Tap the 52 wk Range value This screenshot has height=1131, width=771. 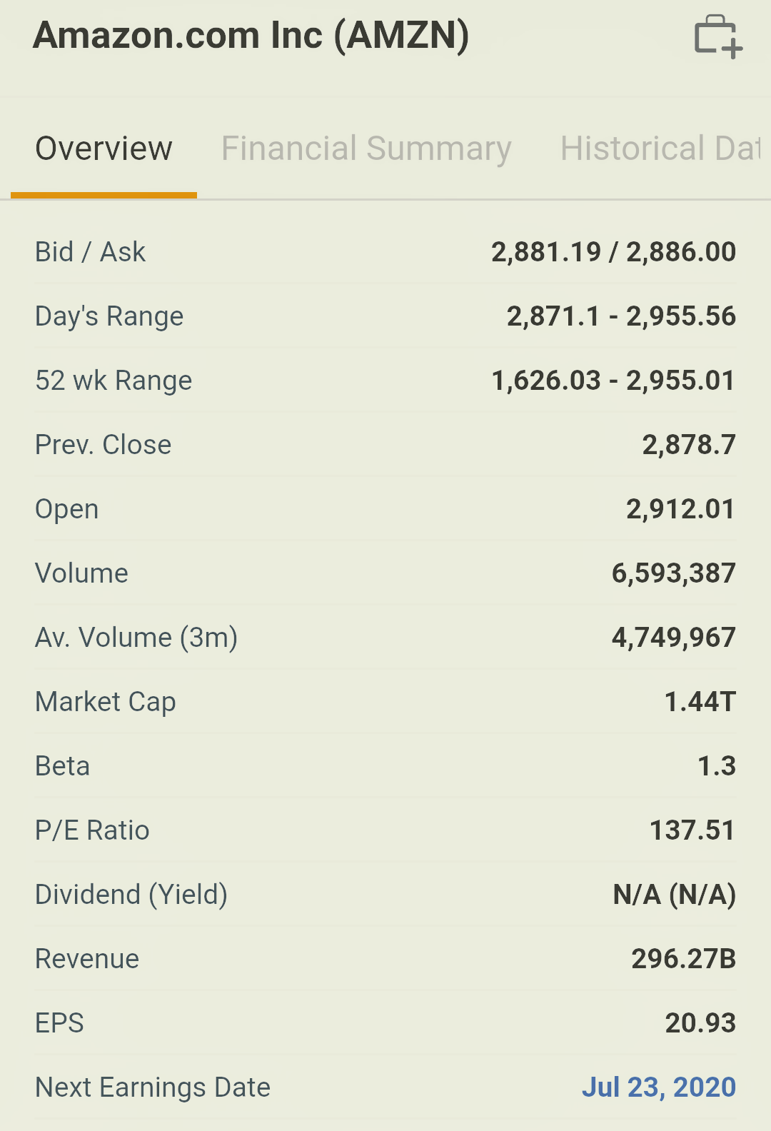[x=613, y=381]
